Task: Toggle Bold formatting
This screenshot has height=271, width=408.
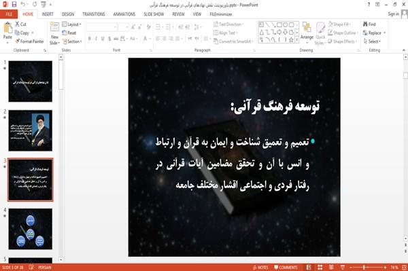Action: 90,39
